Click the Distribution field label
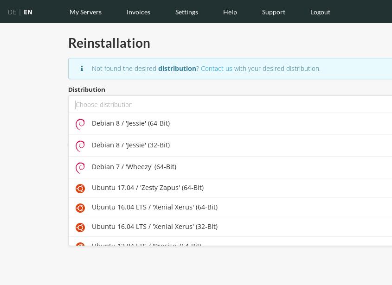The image size is (392, 285). (86, 89)
